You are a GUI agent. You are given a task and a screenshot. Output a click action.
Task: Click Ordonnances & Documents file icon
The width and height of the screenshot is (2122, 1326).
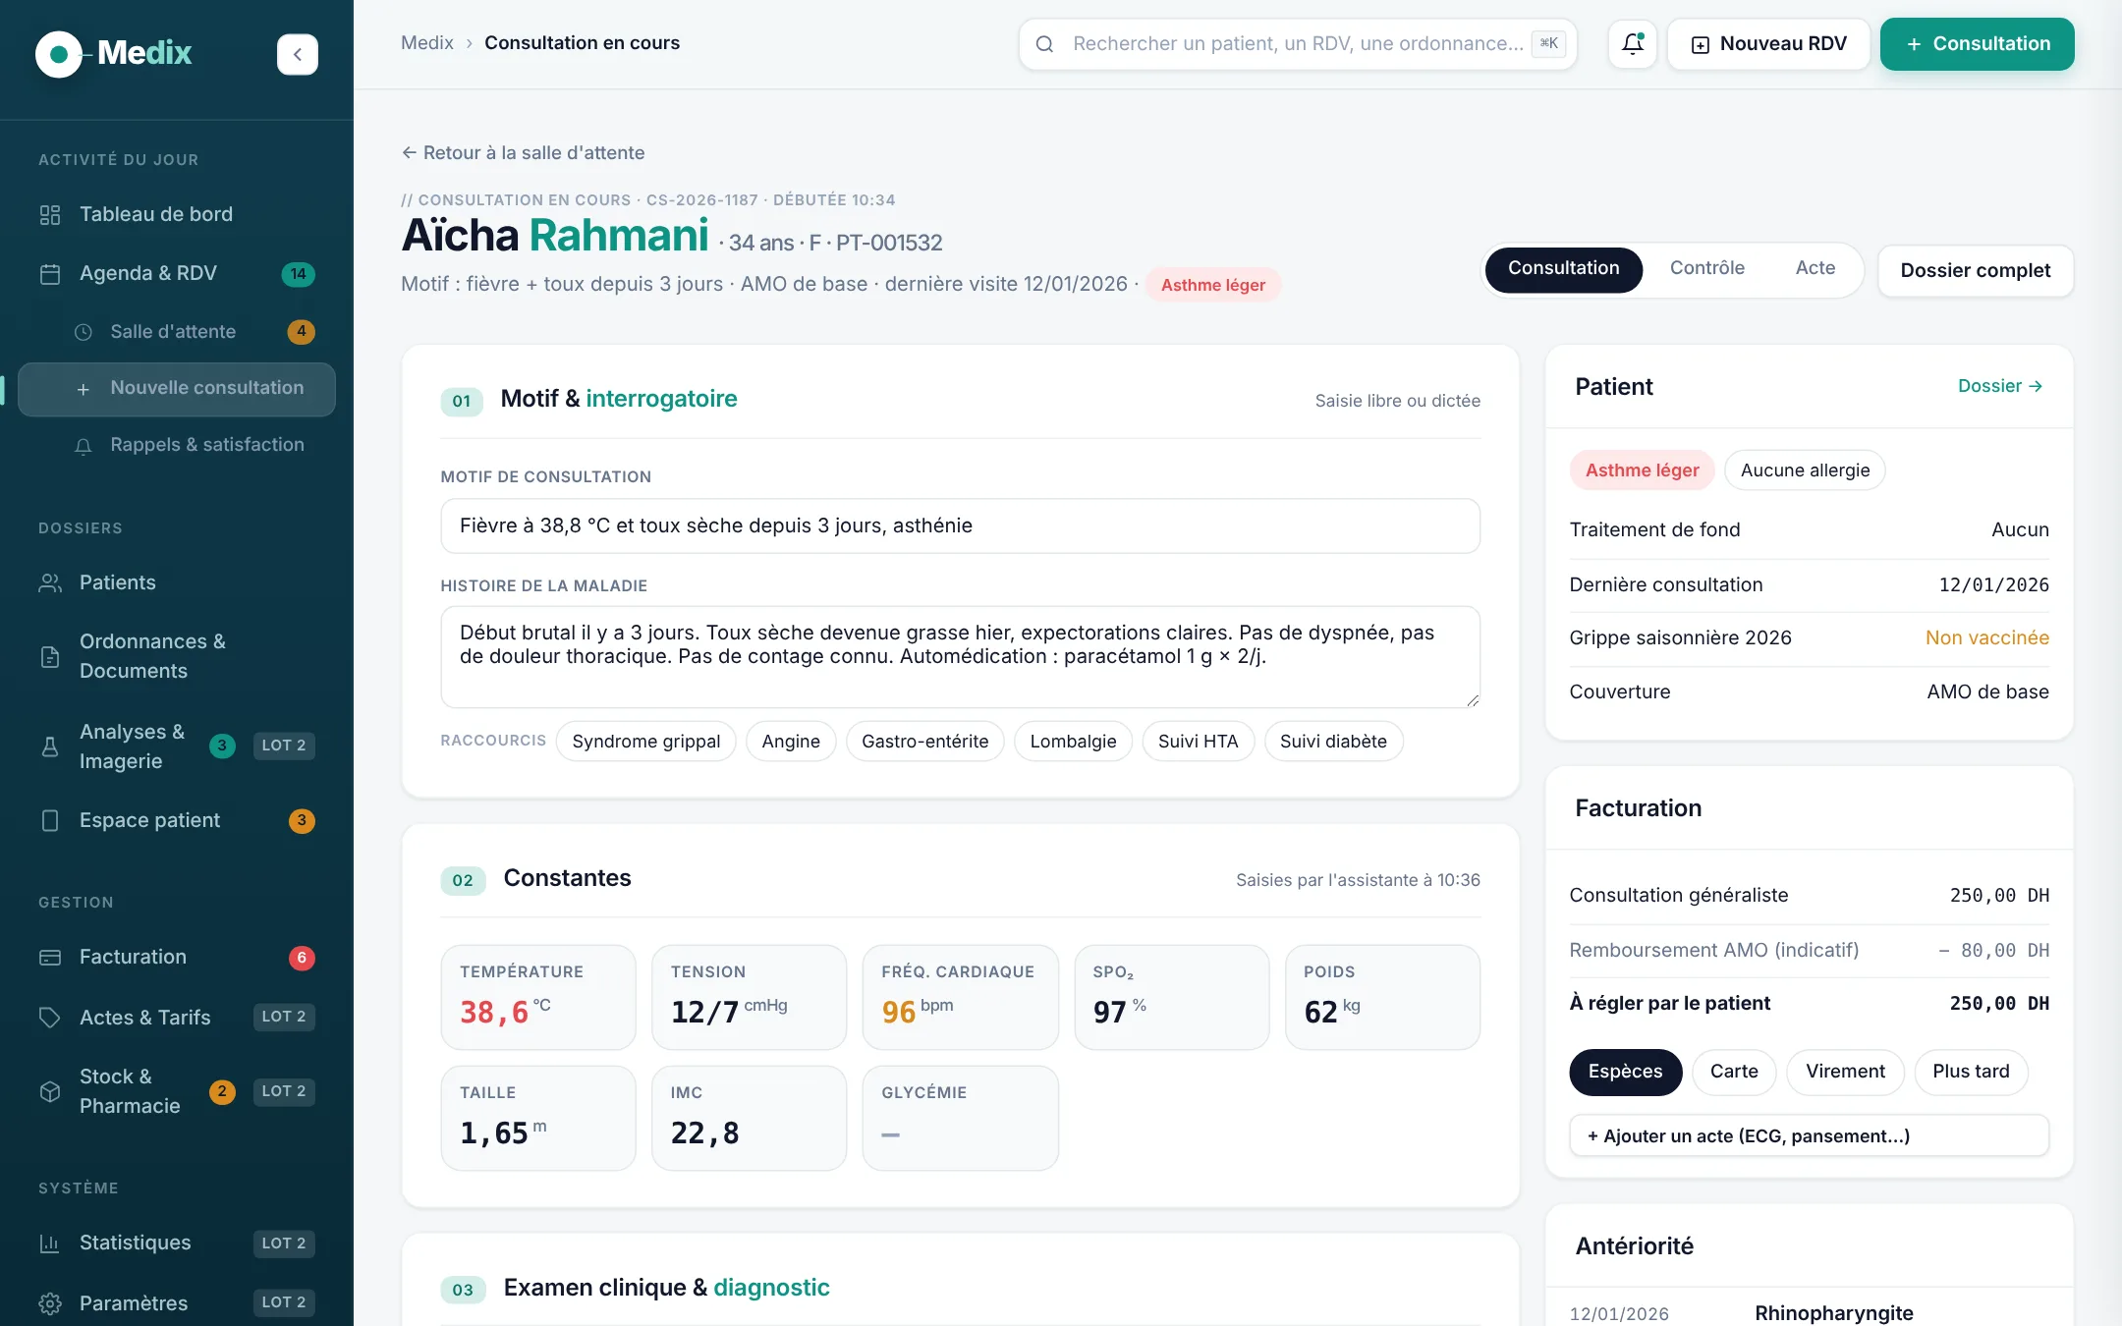click(x=50, y=656)
